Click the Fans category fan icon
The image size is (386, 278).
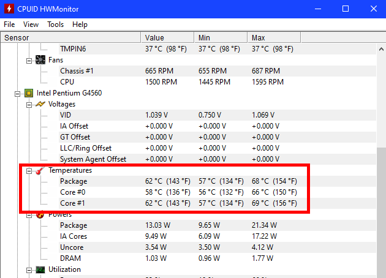tap(40, 60)
